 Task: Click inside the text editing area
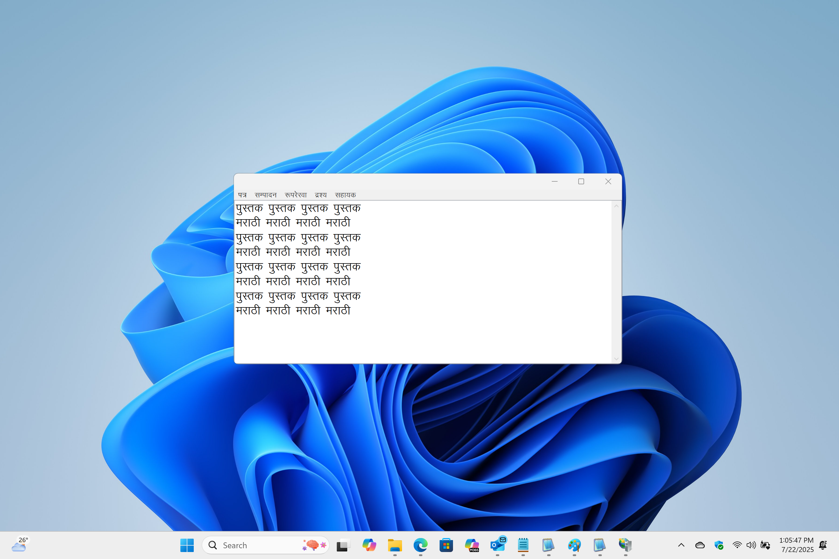[423, 335]
